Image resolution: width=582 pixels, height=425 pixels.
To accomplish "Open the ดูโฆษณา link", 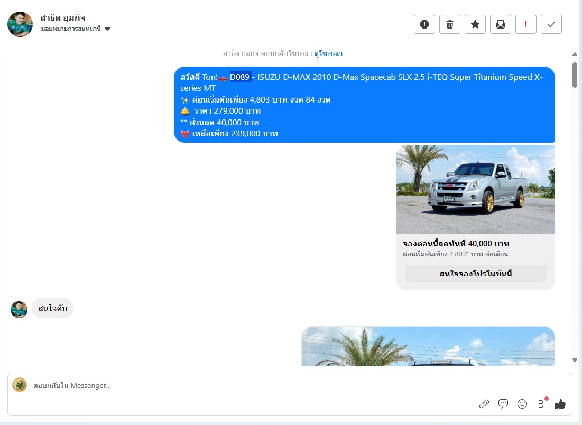I will coord(328,53).
